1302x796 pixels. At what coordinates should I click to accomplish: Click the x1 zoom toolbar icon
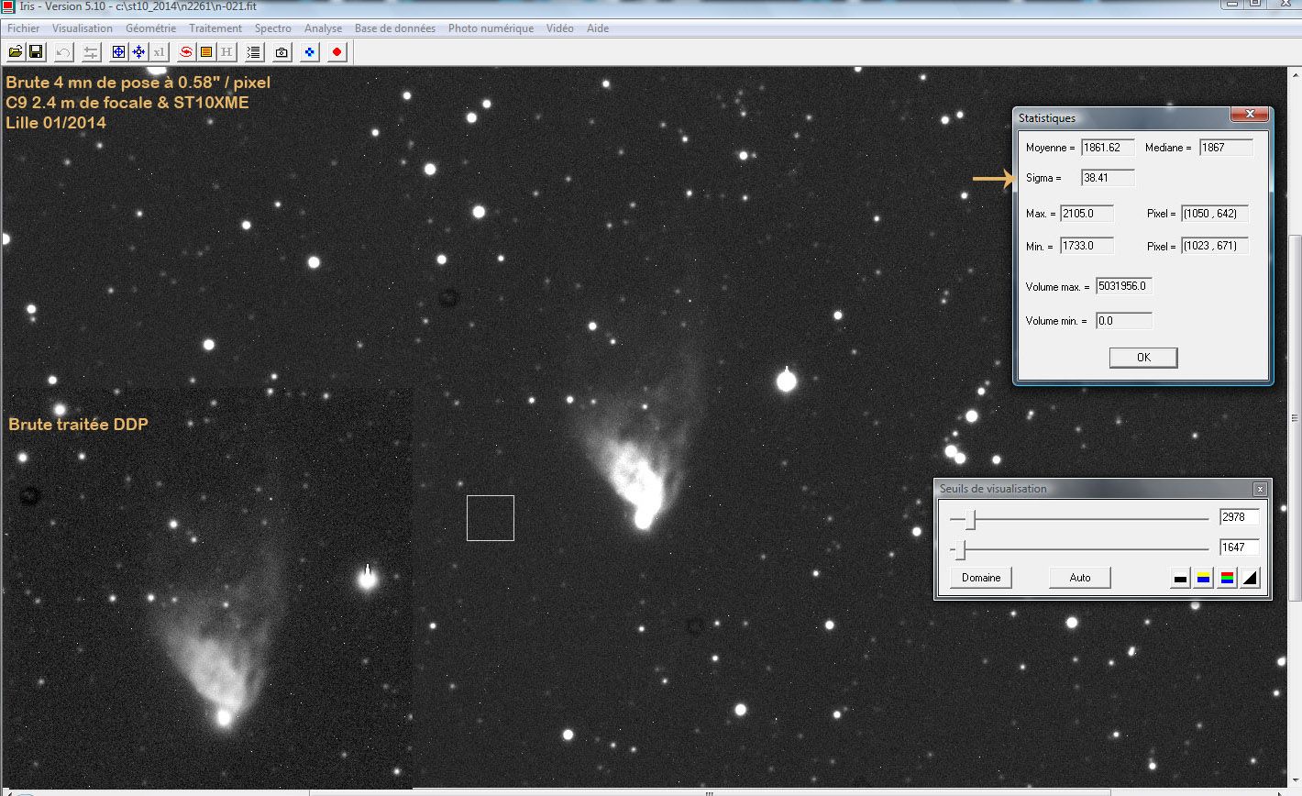[x=159, y=52]
